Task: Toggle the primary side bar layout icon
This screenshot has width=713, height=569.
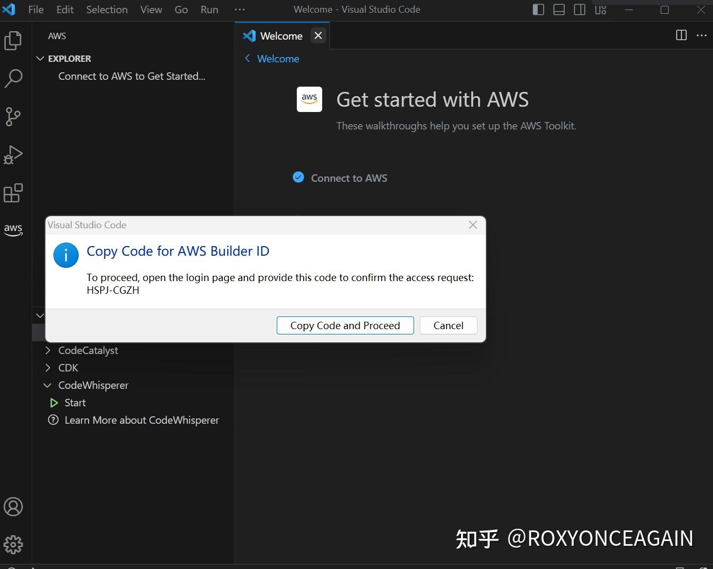Action: coord(538,10)
